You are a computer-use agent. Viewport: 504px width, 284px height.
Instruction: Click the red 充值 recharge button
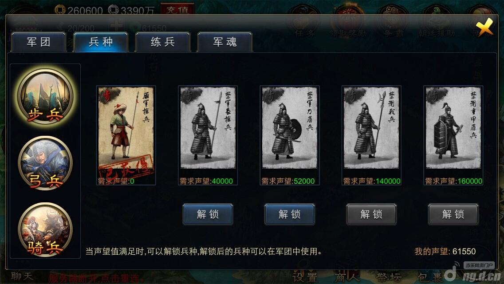pyautogui.click(x=177, y=9)
